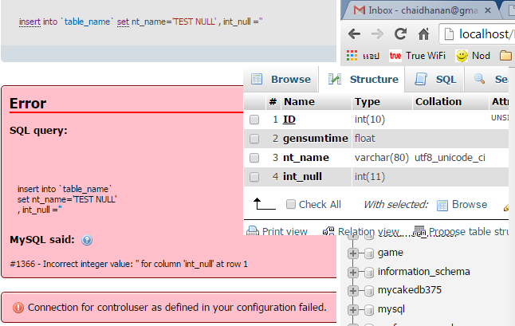Click the utf8_unicode_ci collation cell
The height and width of the screenshot is (326, 515).
[450, 158]
